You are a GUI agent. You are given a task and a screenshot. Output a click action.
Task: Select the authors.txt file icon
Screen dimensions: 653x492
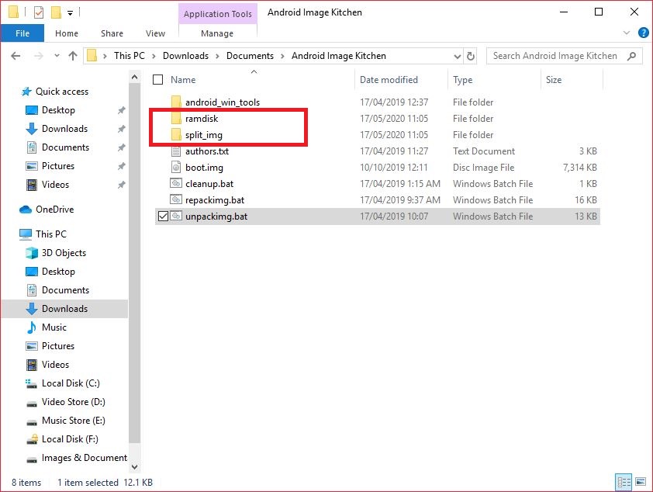tap(176, 151)
